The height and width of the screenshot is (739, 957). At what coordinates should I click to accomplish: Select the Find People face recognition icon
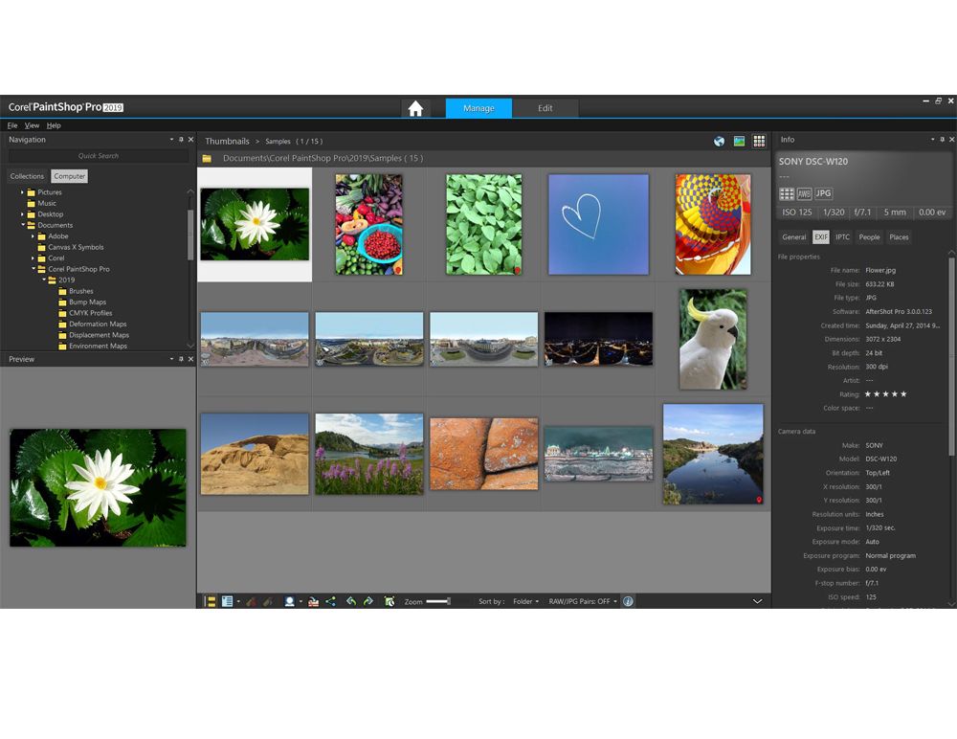pyautogui.click(x=290, y=601)
